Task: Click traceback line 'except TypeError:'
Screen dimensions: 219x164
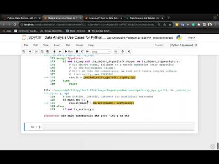Action: click(x=70, y=58)
